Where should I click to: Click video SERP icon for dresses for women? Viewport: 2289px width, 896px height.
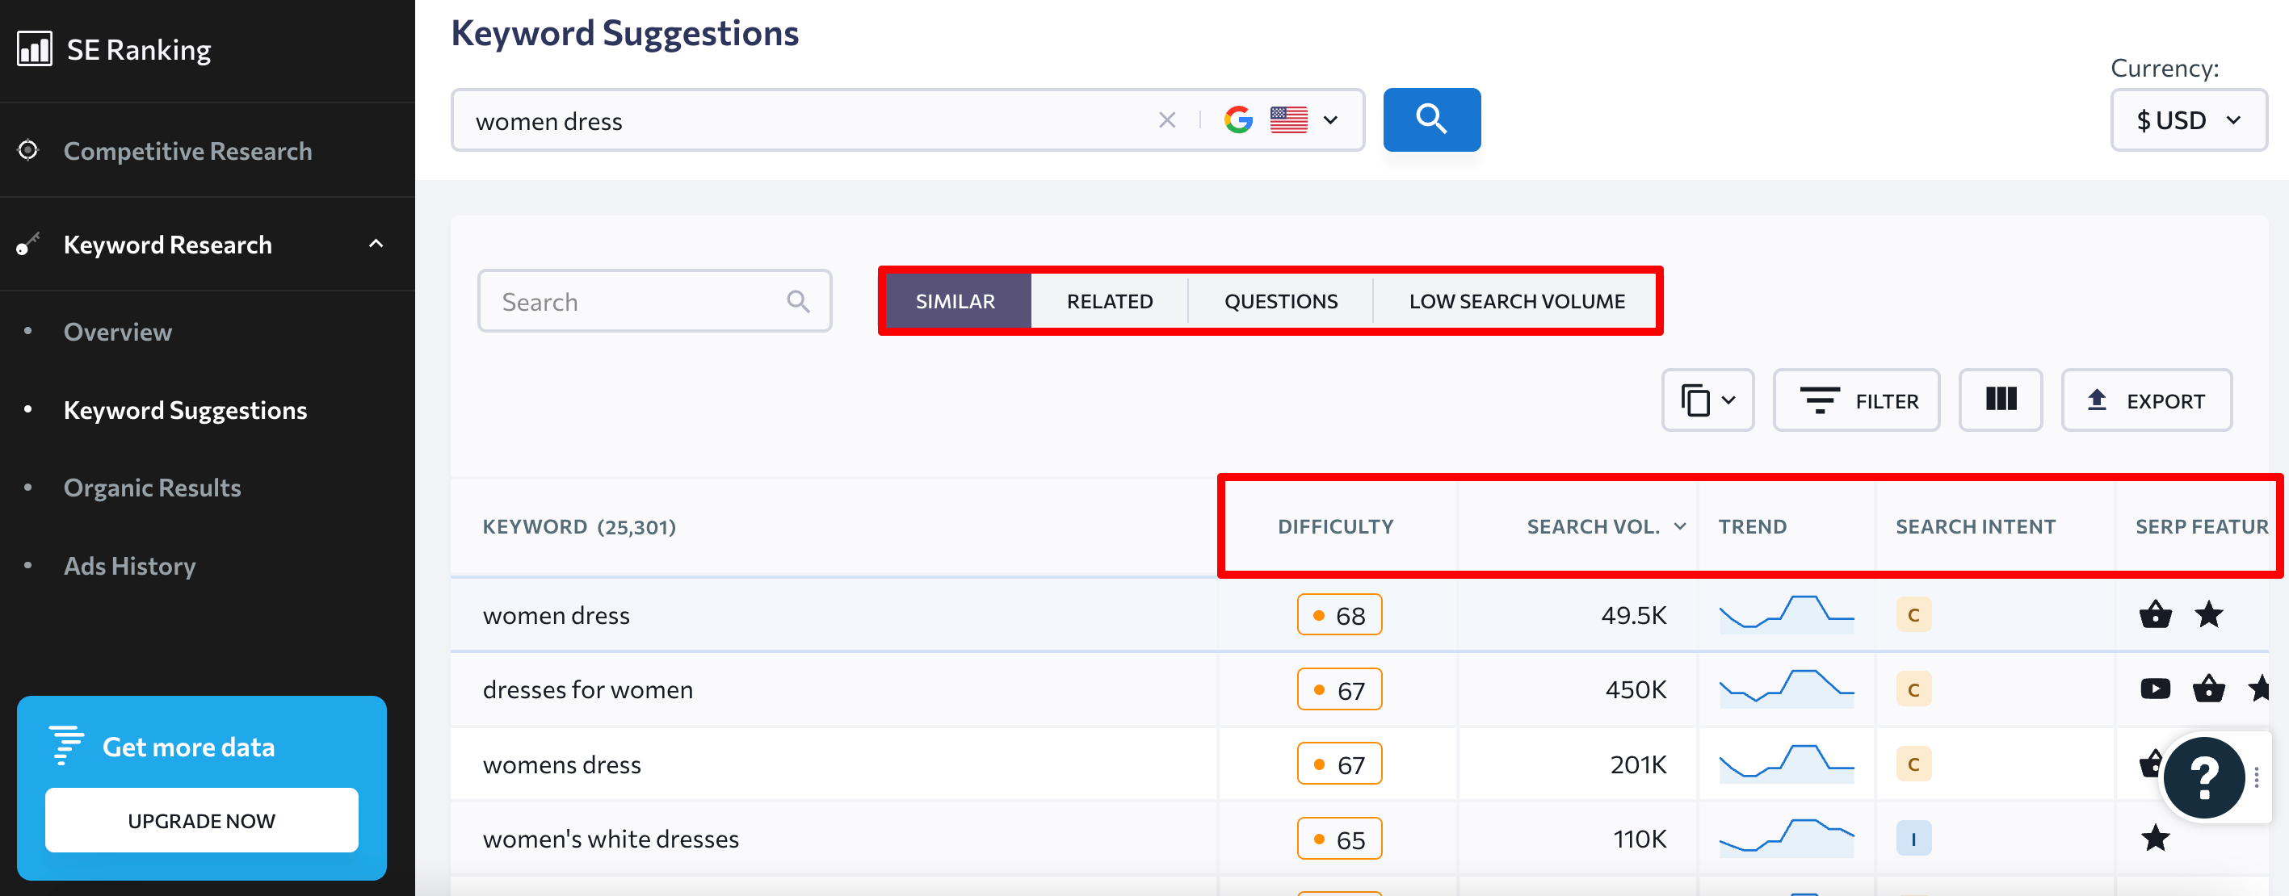pos(2155,689)
